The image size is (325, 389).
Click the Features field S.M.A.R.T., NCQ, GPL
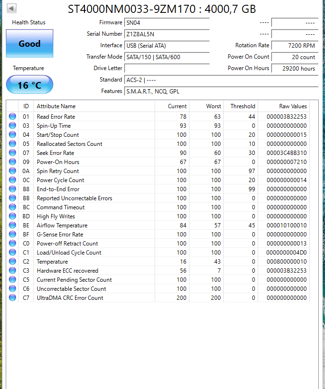coord(221,92)
